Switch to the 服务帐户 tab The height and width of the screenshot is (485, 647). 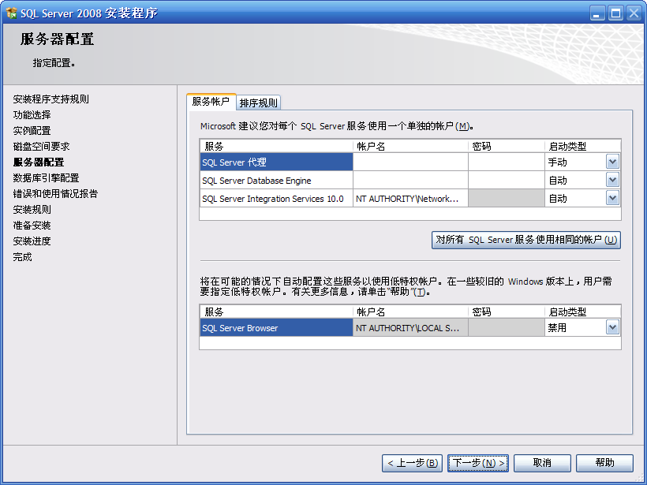pyautogui.click(x=211, y=102)
